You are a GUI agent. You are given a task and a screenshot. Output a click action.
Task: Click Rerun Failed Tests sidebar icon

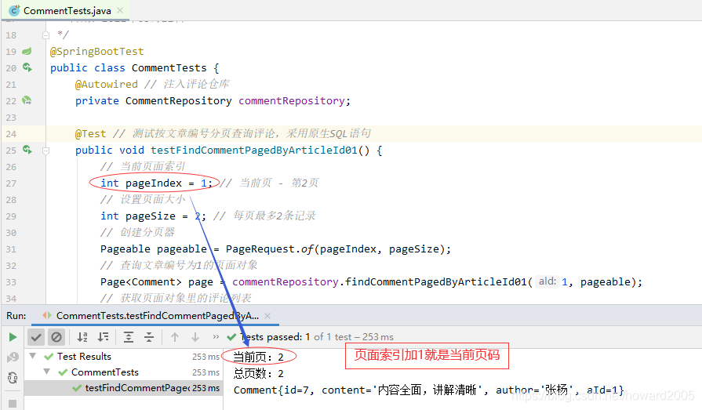point(13,357)
